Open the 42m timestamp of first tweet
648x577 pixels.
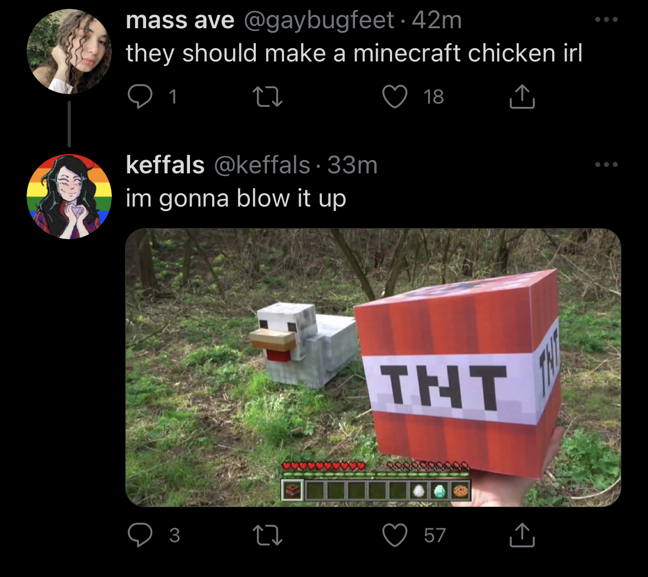tap(436, 20)
